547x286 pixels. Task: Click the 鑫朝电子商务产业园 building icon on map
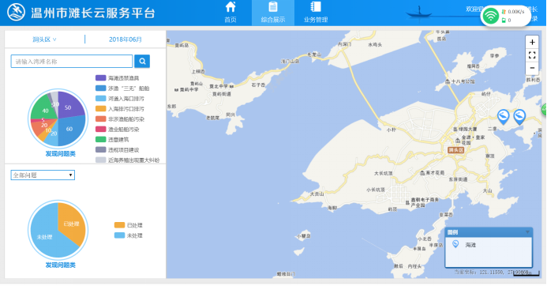pyautogui.click(x=407, y=202)
